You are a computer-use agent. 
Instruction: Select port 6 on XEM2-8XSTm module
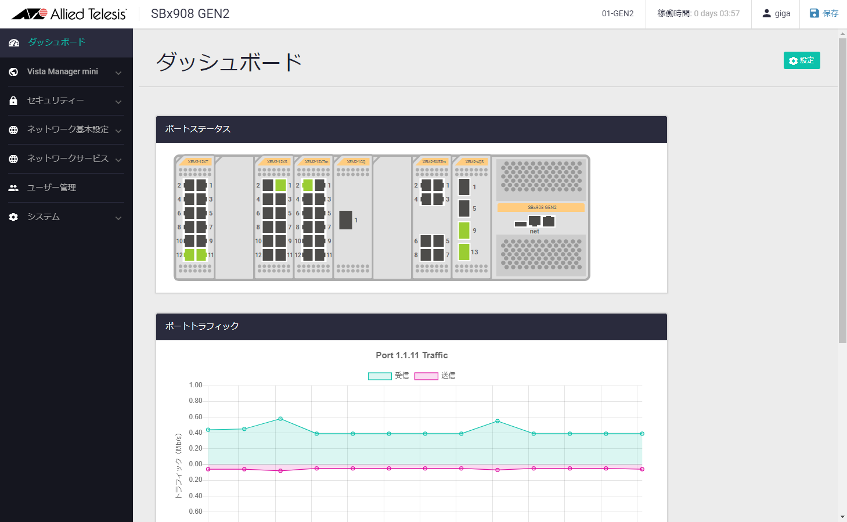click(x=426, y=241)
